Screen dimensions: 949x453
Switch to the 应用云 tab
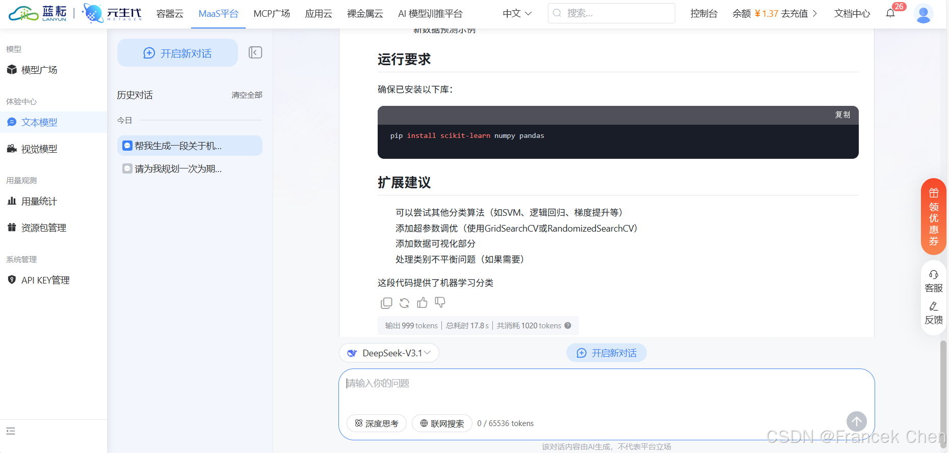coord(319,14)
